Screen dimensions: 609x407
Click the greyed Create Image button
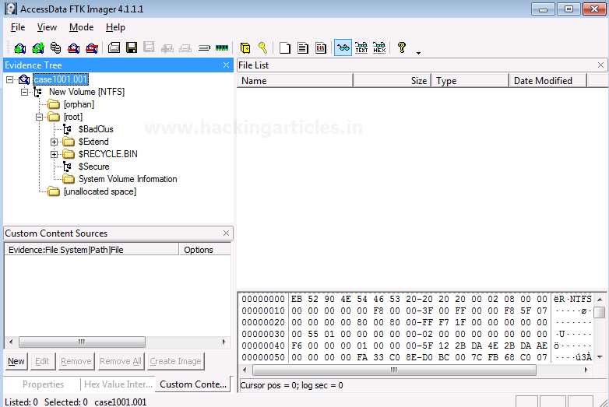click(x=175, y=361)
